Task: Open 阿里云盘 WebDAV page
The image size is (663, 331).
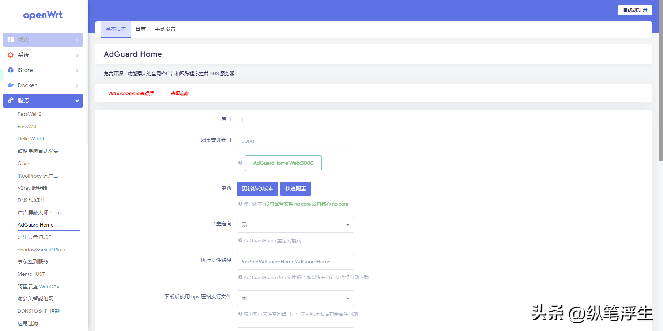Action: (38, 286)
